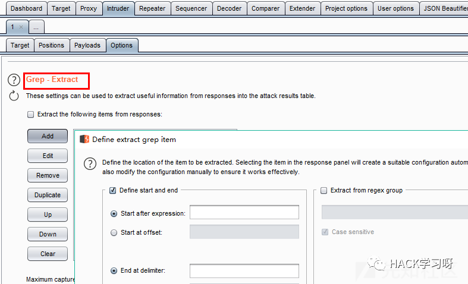Open the Comparer tab

pyautogui.click(x=266, y=9)
